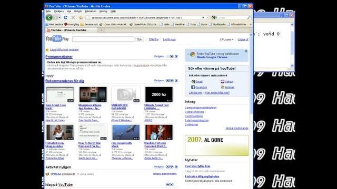Open the new tab plus button

pos(101,30)
